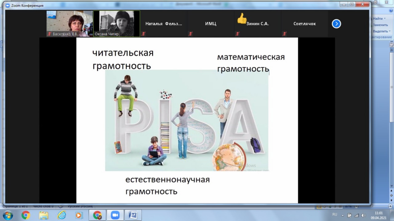Select Василенко В.В. video thumbnail
Viewport: 394px width, 221px height.
[69, 24]
